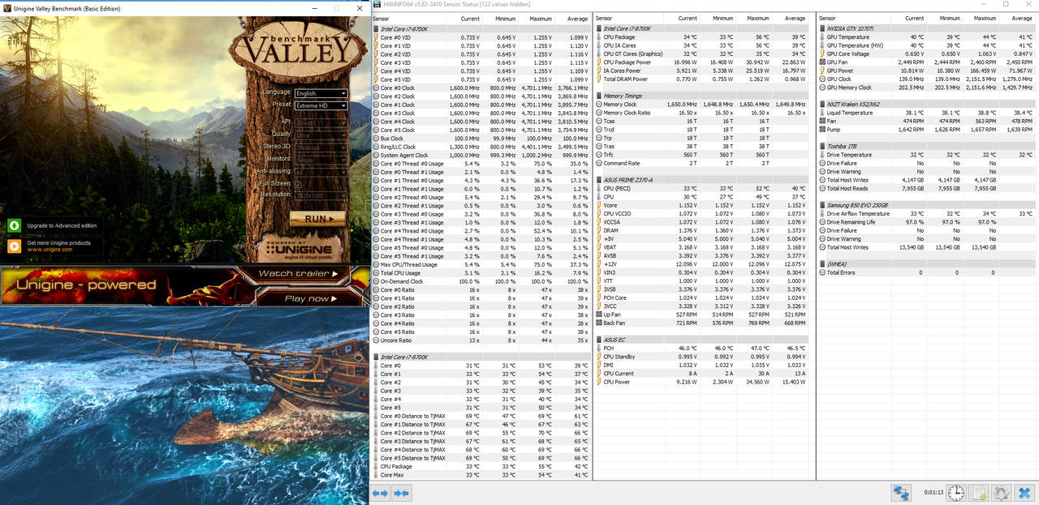
Task: Select the Total CPU Usage sensor row
Action: pos(481,272)
